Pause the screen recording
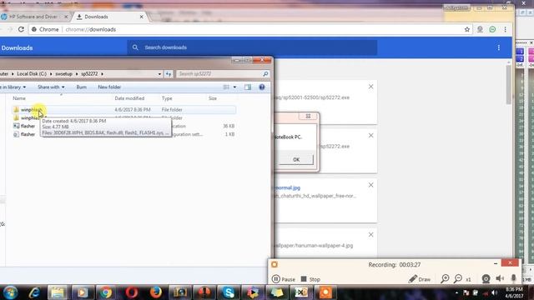Viewport: 534px width, 300px height. click(284, 279)
